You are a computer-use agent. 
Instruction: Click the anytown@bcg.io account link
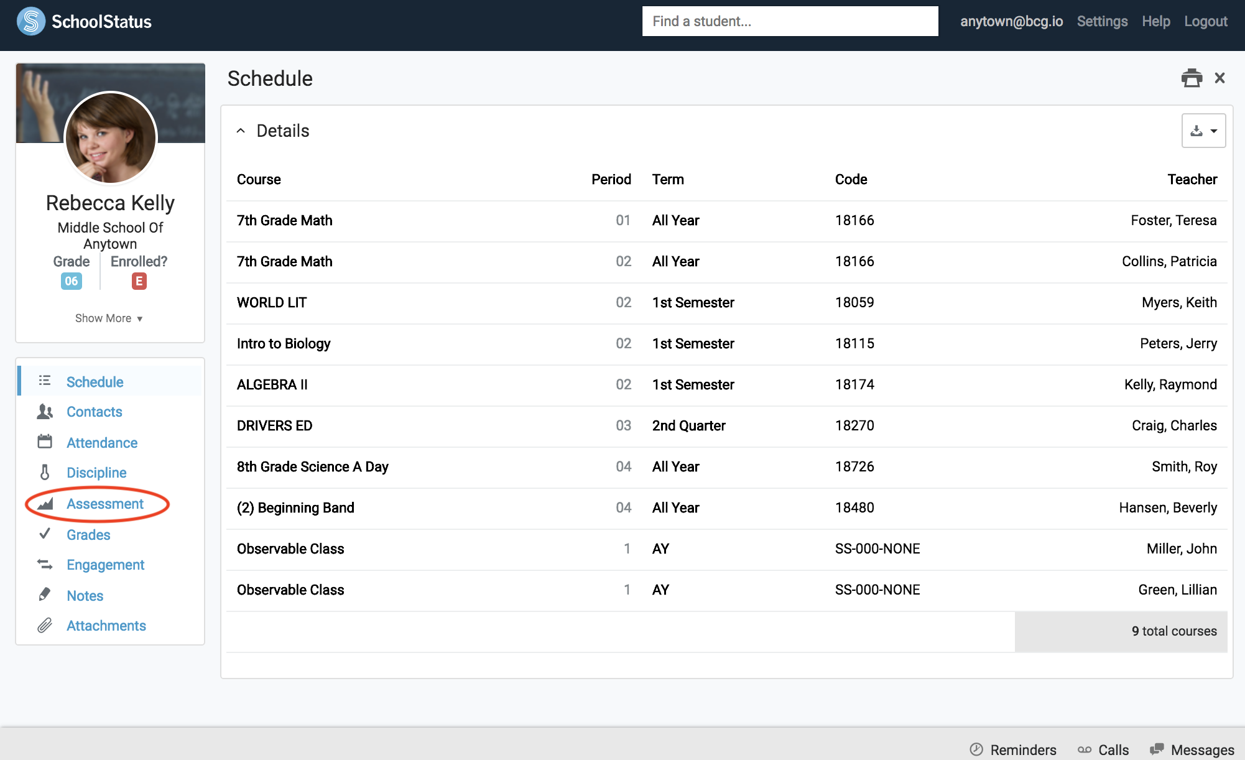pyautogui.click(x=1011, y=21)
